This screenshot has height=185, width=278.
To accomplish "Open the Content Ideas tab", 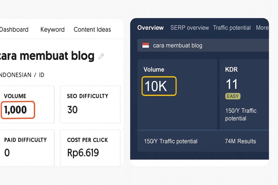I will (x=92, y=30).
